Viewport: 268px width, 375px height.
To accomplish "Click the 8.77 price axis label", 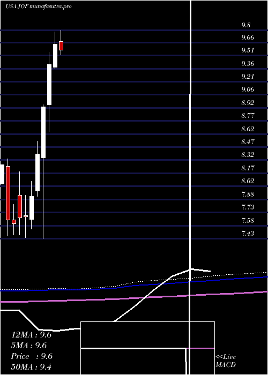I will pyautogui.click(x=248, y=116).
